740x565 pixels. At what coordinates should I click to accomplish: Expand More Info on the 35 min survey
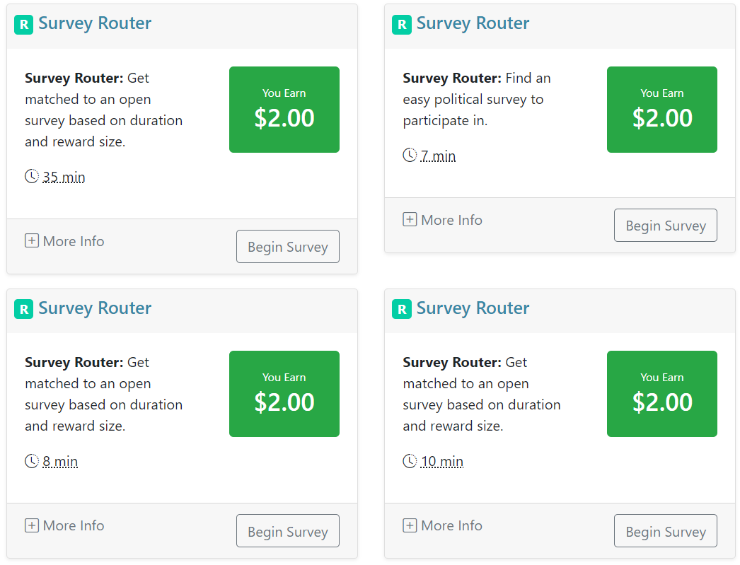(64, 241)
